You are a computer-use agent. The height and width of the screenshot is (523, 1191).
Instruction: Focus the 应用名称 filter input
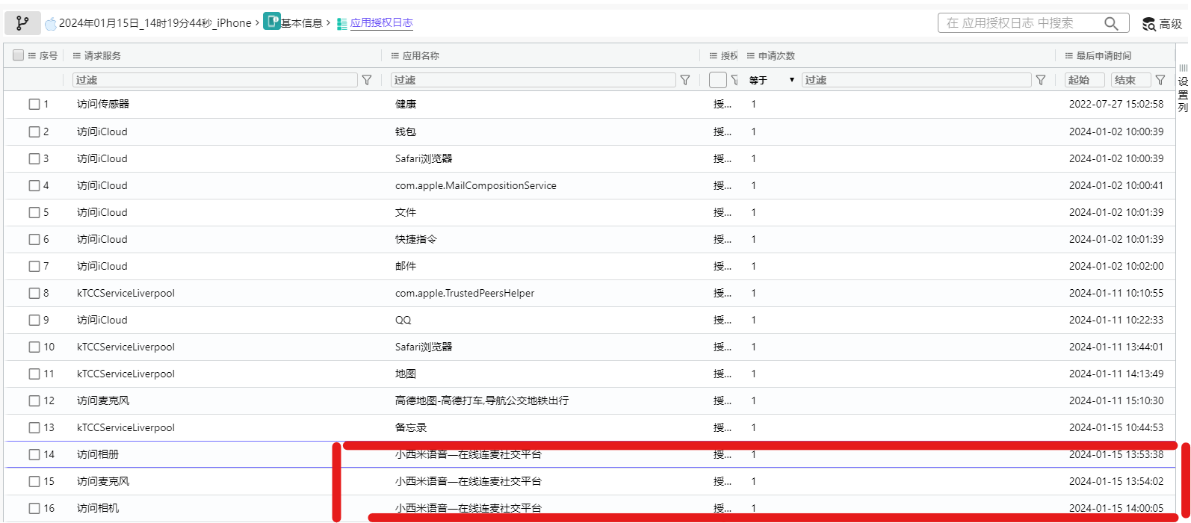coord(533,80)
